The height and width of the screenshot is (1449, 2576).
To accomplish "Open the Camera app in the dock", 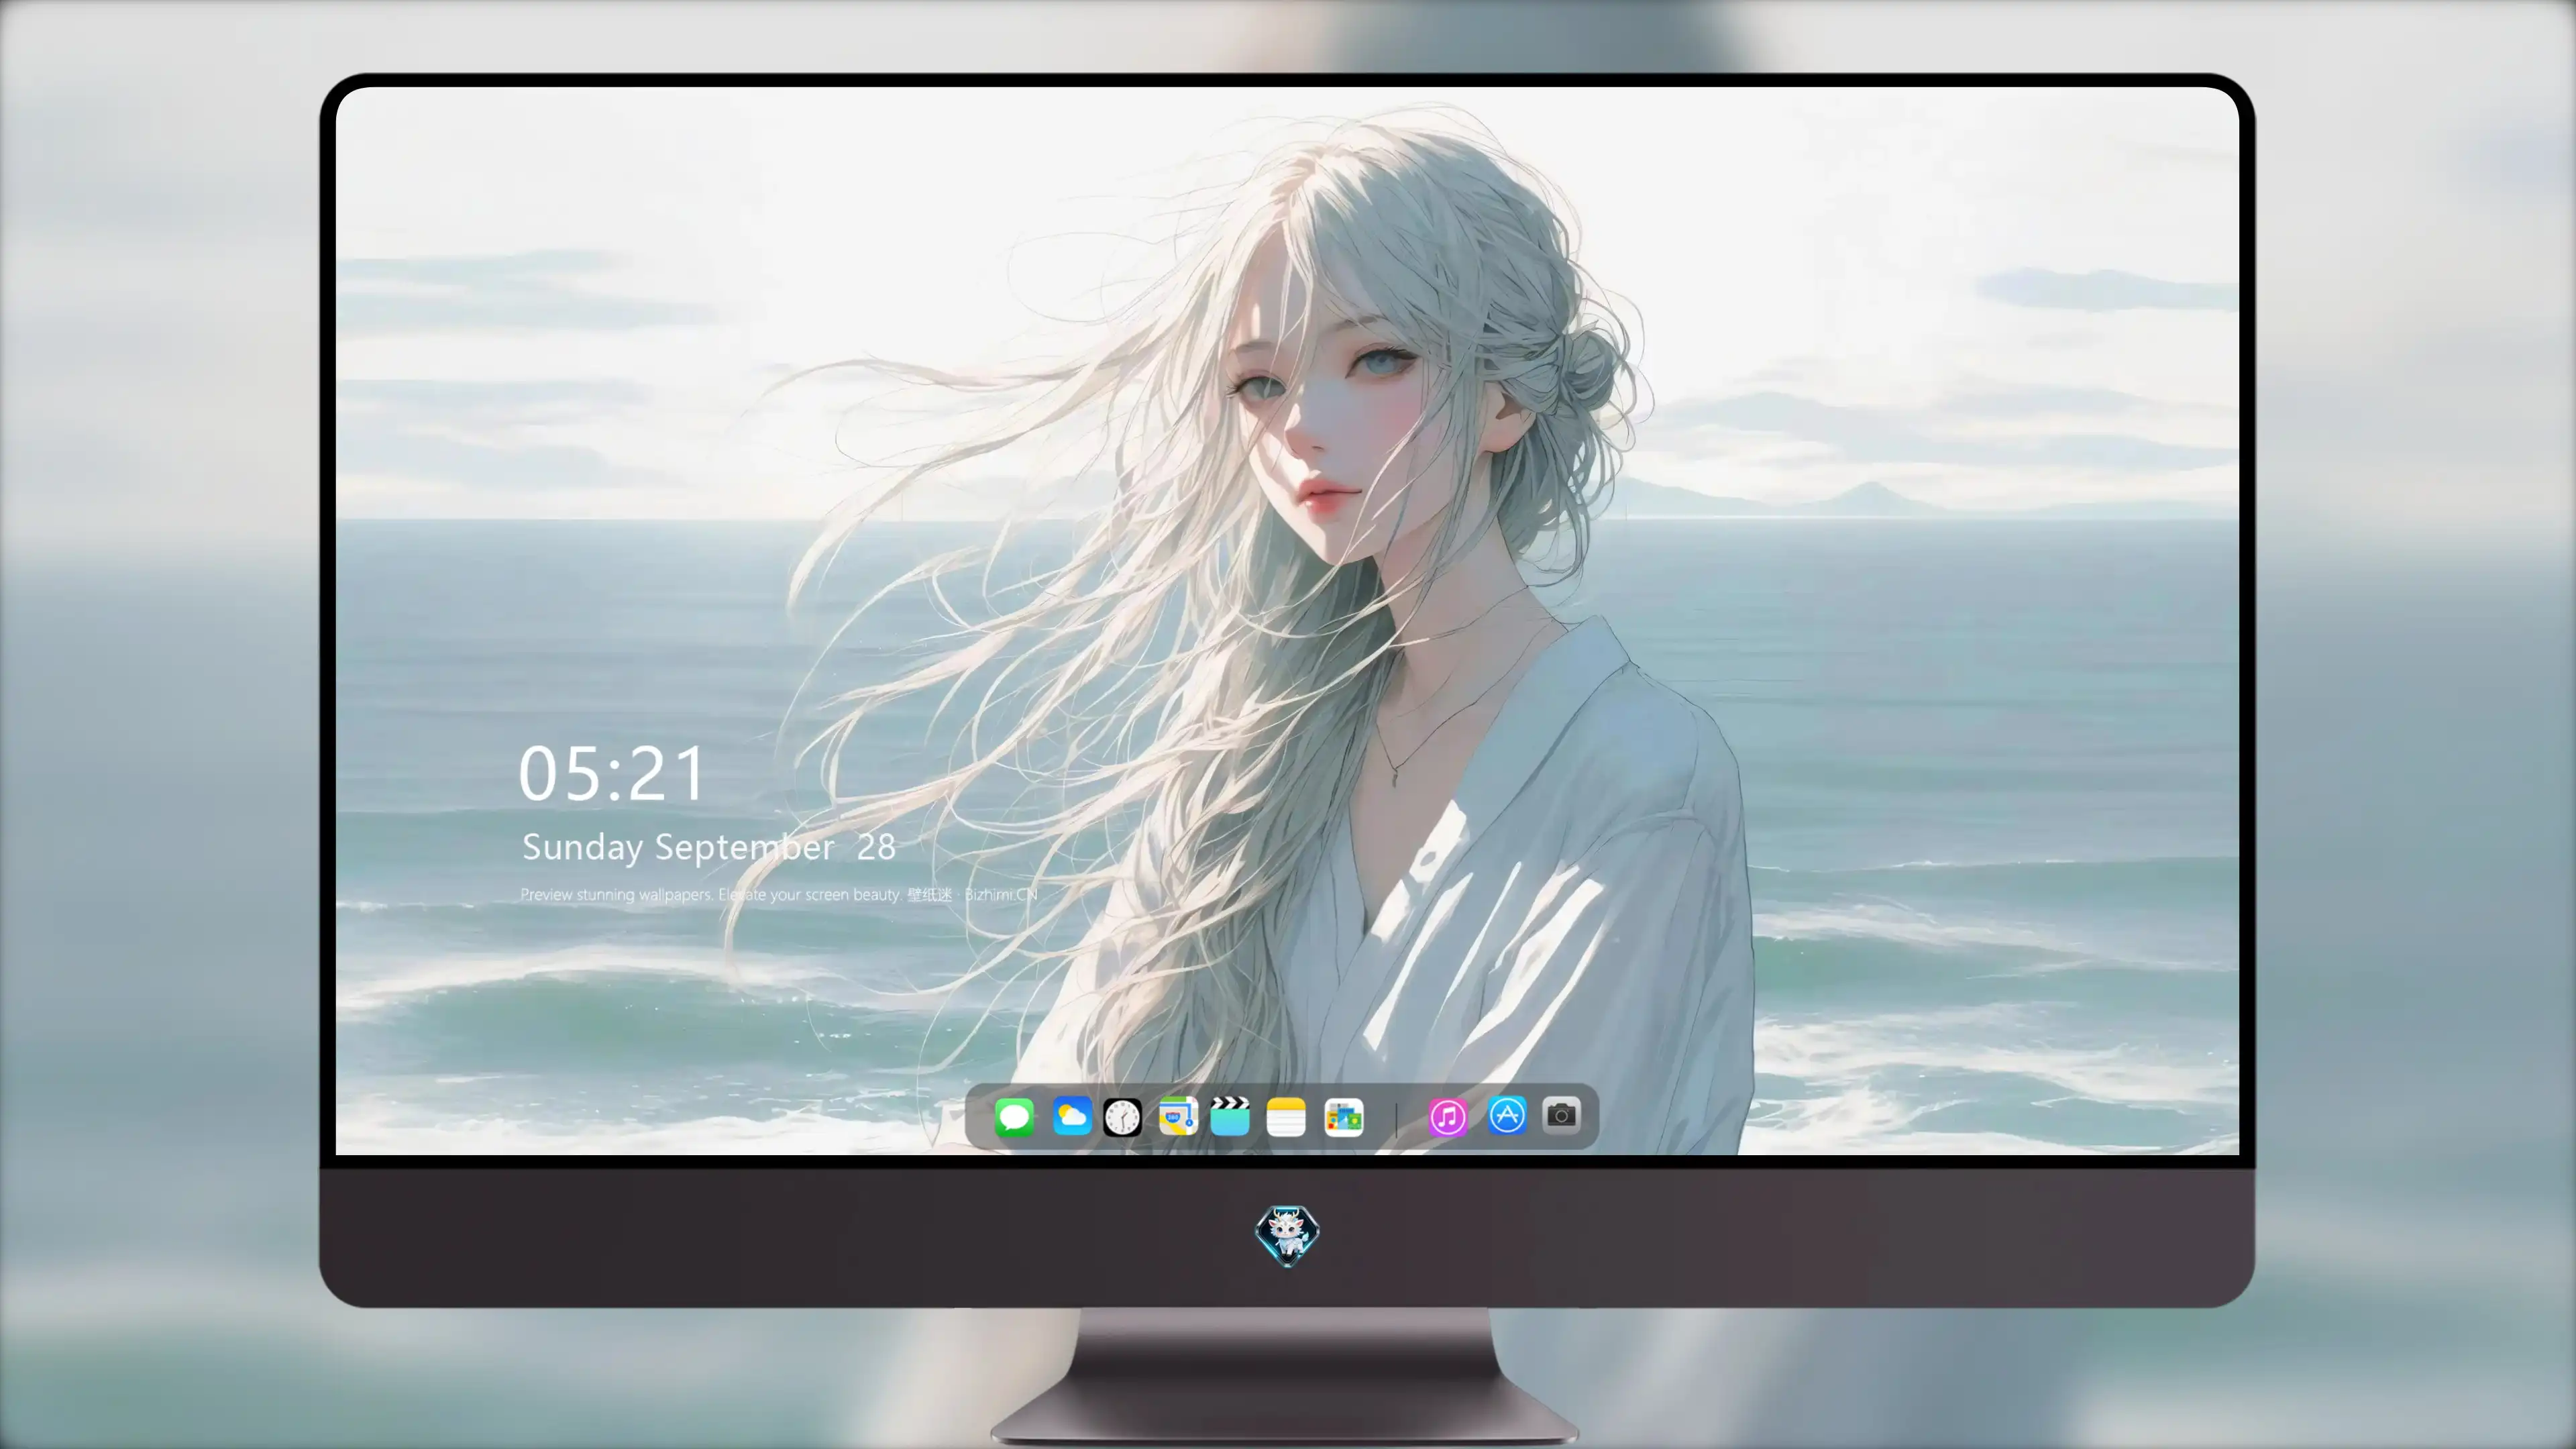I will 1561,1115.
